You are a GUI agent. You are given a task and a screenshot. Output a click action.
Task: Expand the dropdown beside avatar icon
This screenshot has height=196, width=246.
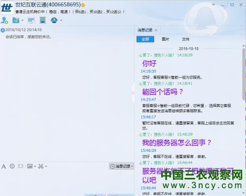(61, 21)
